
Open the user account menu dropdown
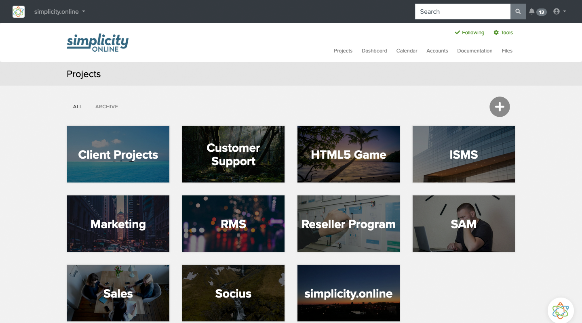tap(559, 12)
